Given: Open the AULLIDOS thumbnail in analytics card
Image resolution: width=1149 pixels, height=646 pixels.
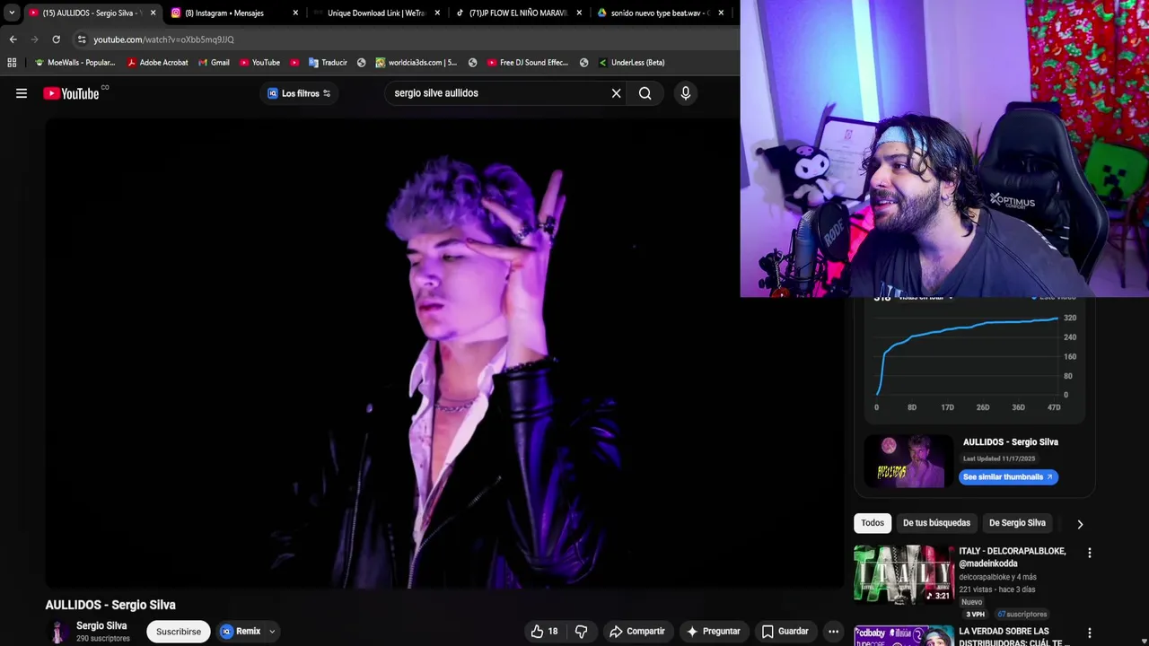Looking at the screenshot, I should 908,461.
